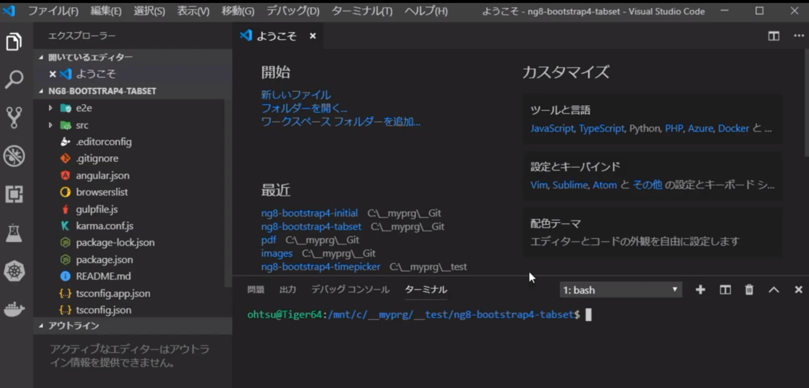This screenshot has height=388, width=809.
Task: Add a new terminal with plus icon
Action: [x=700, y=290]
